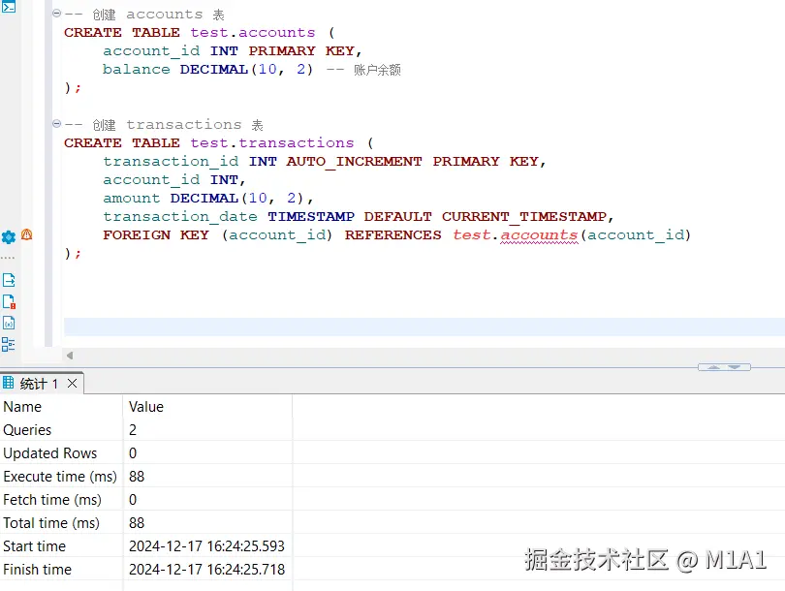Click test.accounts in first CREATE TABLE statement
The width and height of the screenshot is (785, 591).
click(253, 33)
